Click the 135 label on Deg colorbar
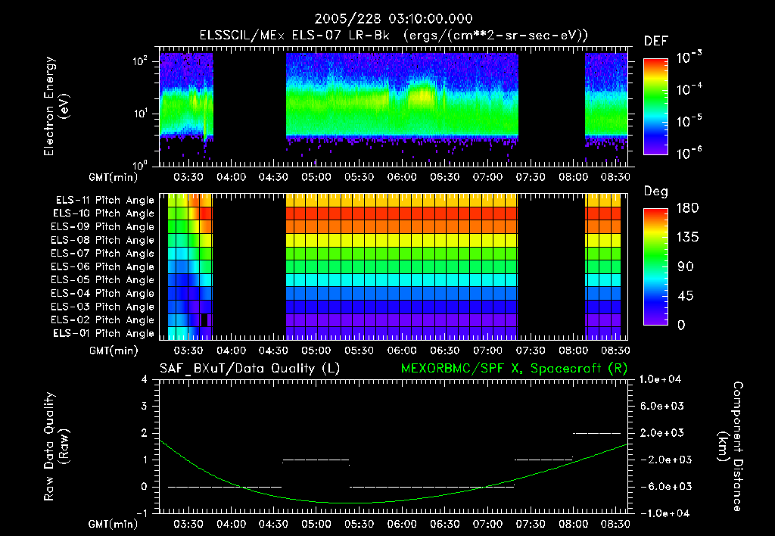Image resolution: width=775 pixels, height=536 pixels. click(x=687, y=237)
